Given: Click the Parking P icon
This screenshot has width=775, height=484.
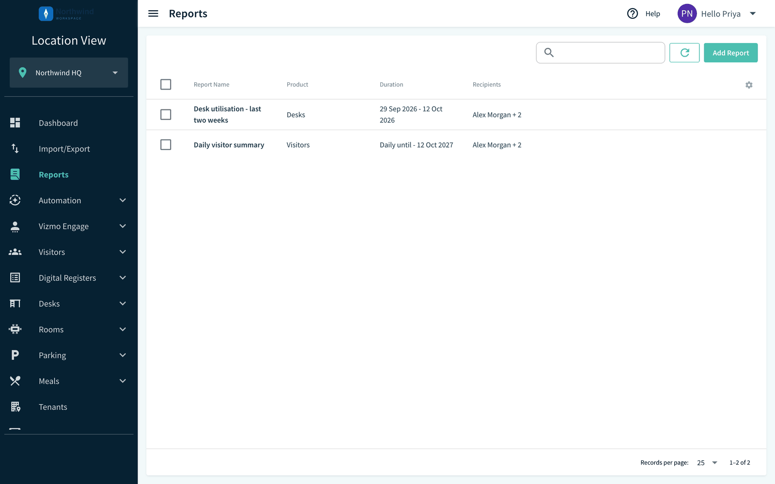Looking at the screenshot, I should (15, 355).
